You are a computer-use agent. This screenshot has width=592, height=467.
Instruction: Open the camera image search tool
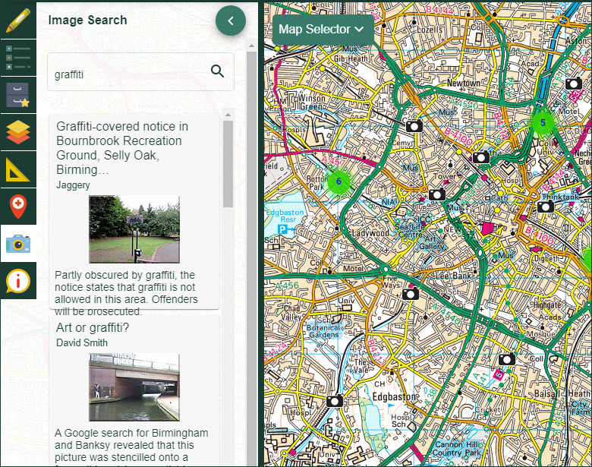coord(17,244)
